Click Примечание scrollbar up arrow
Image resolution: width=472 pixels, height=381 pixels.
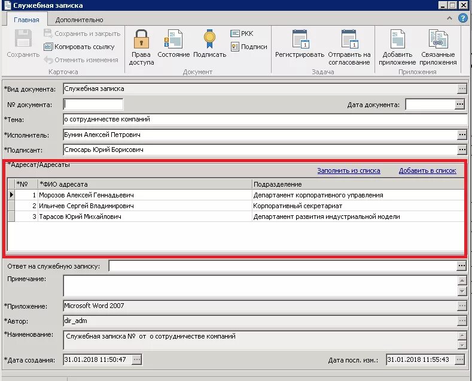[462, 281]
